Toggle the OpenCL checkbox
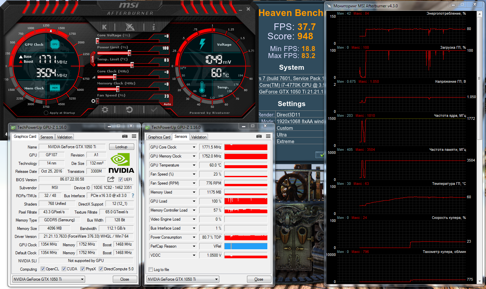 point(43,269)
